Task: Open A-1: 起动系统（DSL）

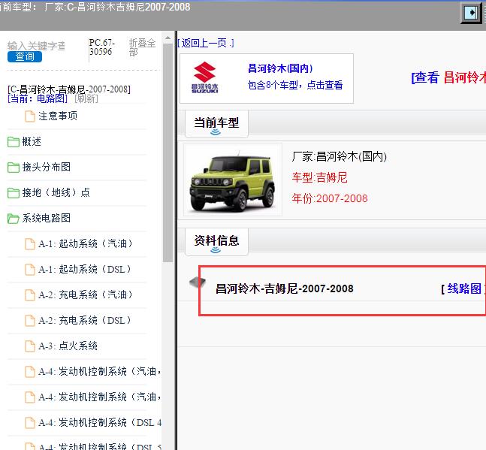Action: (x=85, y=269)
